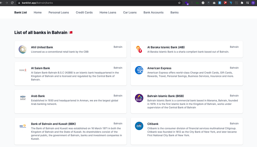Open the Personal Loans nav item
This screenshot has height=147, width=257.
(x=59, y=12)
